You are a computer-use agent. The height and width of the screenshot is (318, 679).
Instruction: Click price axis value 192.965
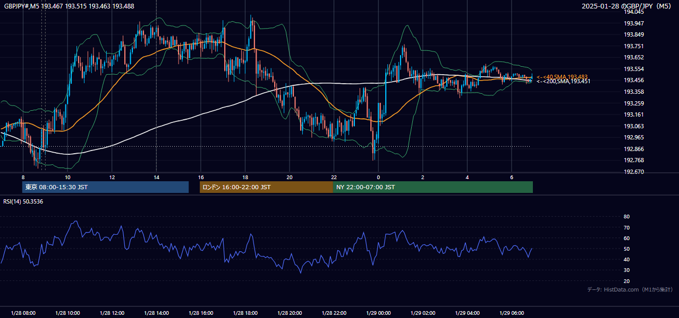[x=633, y=137]
